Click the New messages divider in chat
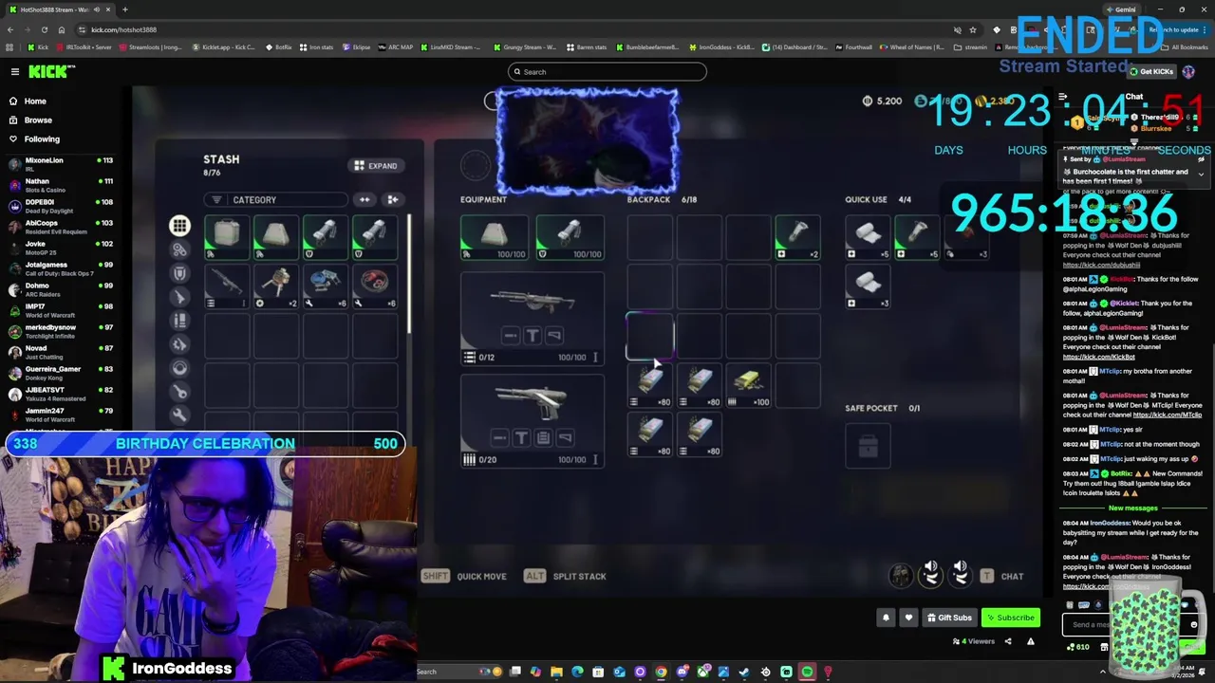Image resolution: width=1215 pixels, height=683 pixels. click(1132, 508)
